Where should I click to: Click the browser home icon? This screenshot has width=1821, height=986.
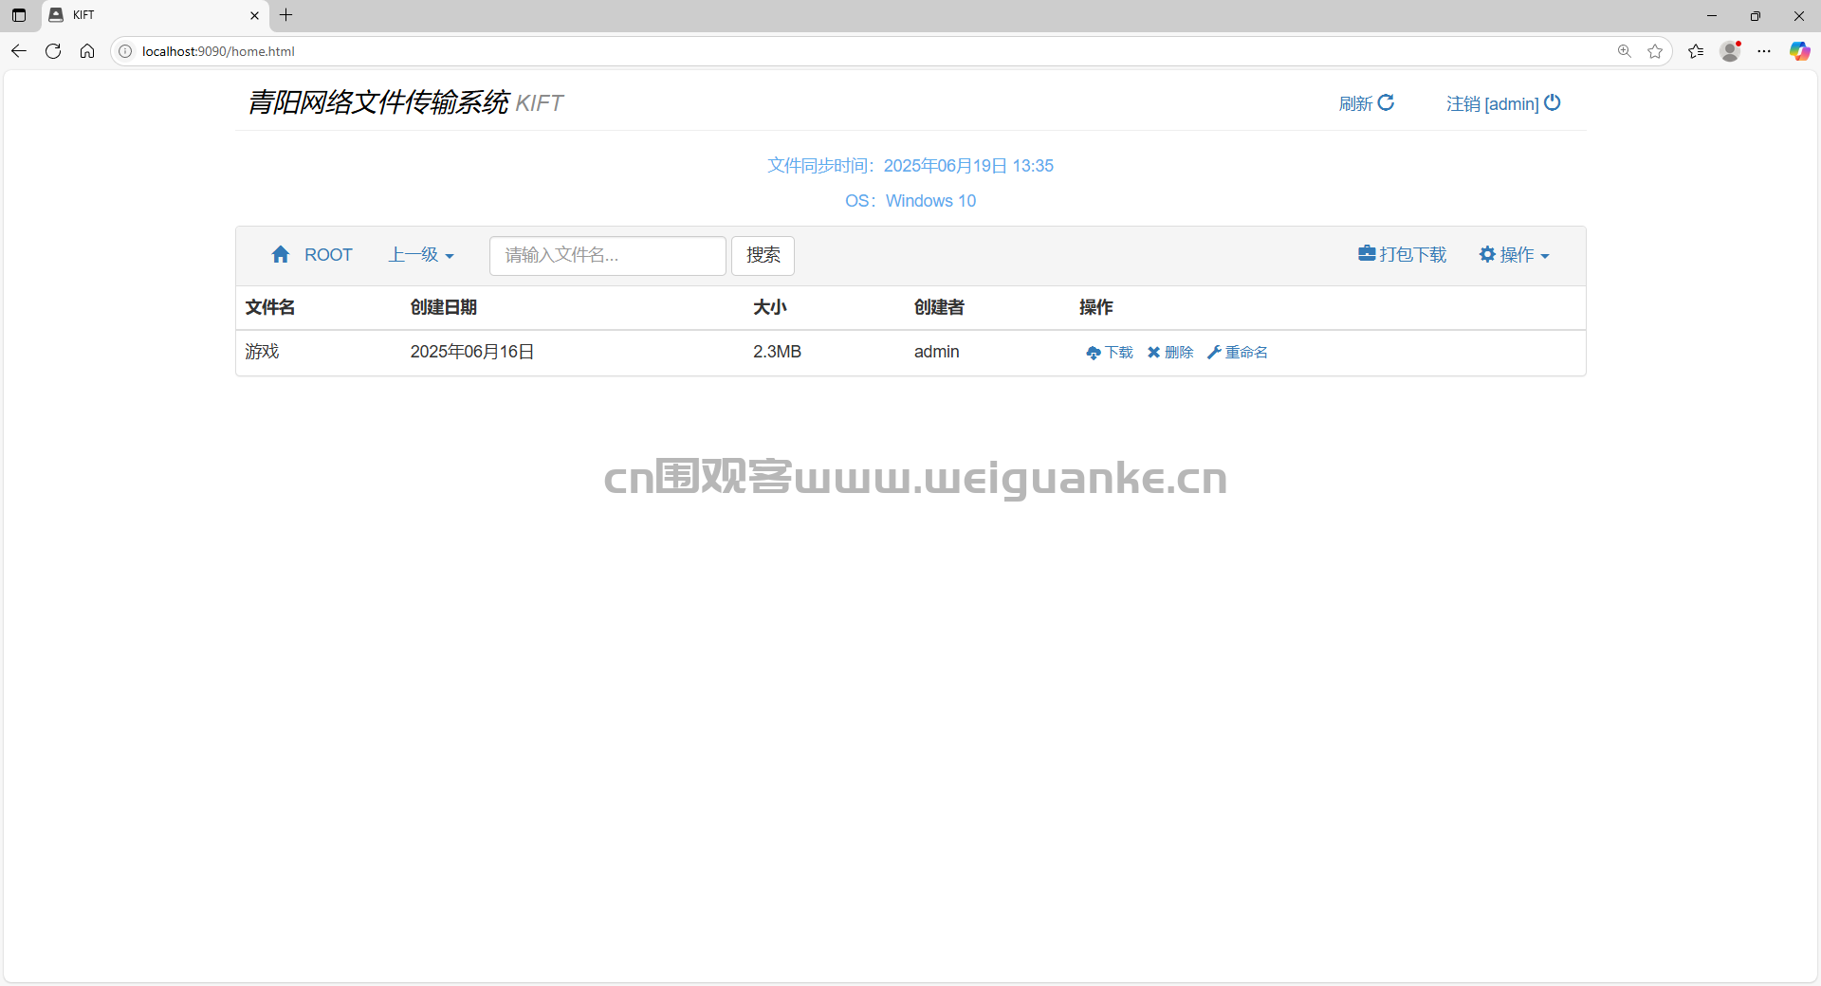coord(87,51)
